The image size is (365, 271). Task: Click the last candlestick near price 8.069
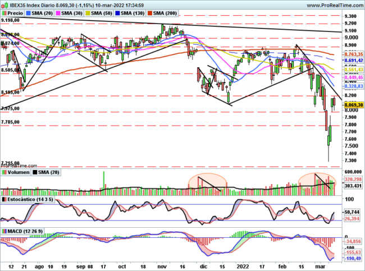[334, 102]
